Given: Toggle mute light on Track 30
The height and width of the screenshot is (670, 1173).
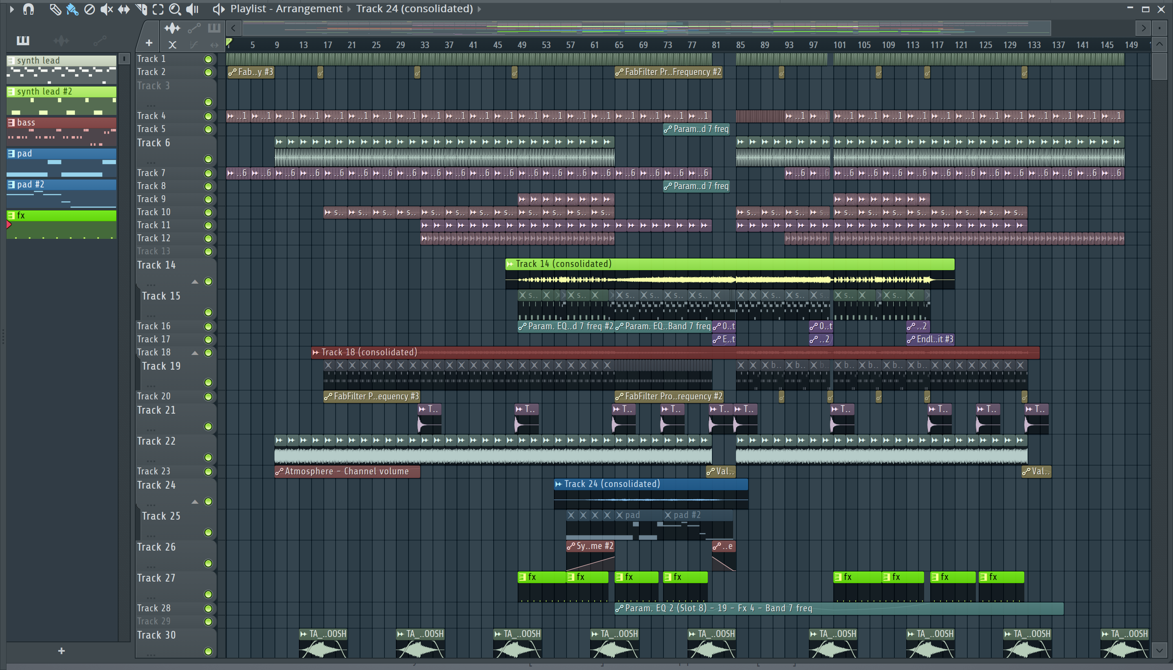Looking at the screenshot, I should [x=208, y=652].
